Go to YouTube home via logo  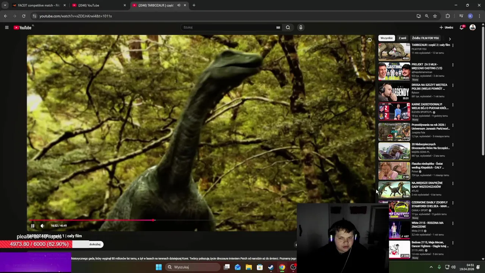(23, 27)
